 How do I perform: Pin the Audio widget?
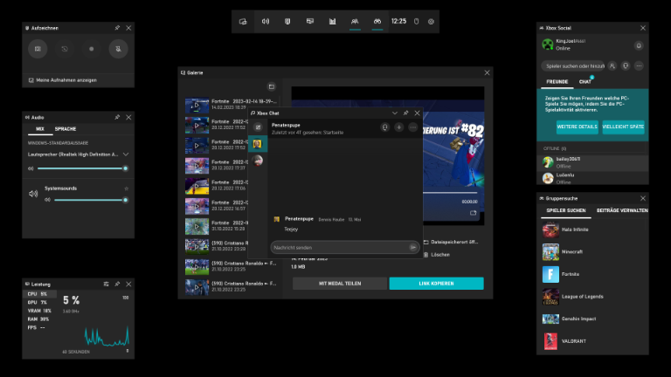point(117,116)
